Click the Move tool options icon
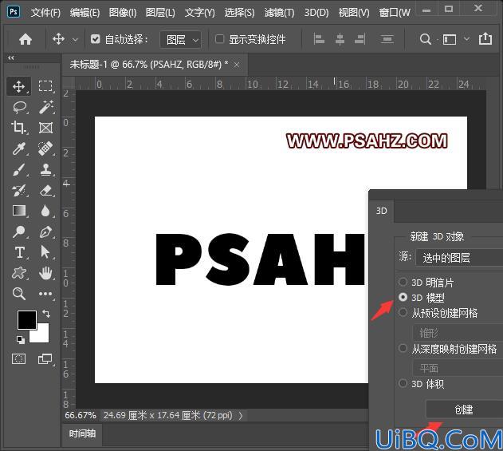 [58, 39]
